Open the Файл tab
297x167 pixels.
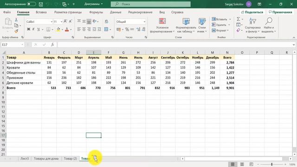click(x=7, y=12)
